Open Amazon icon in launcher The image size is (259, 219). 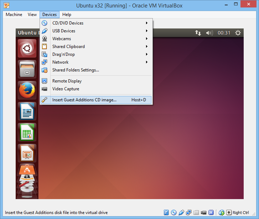click(x=27, y=177)
